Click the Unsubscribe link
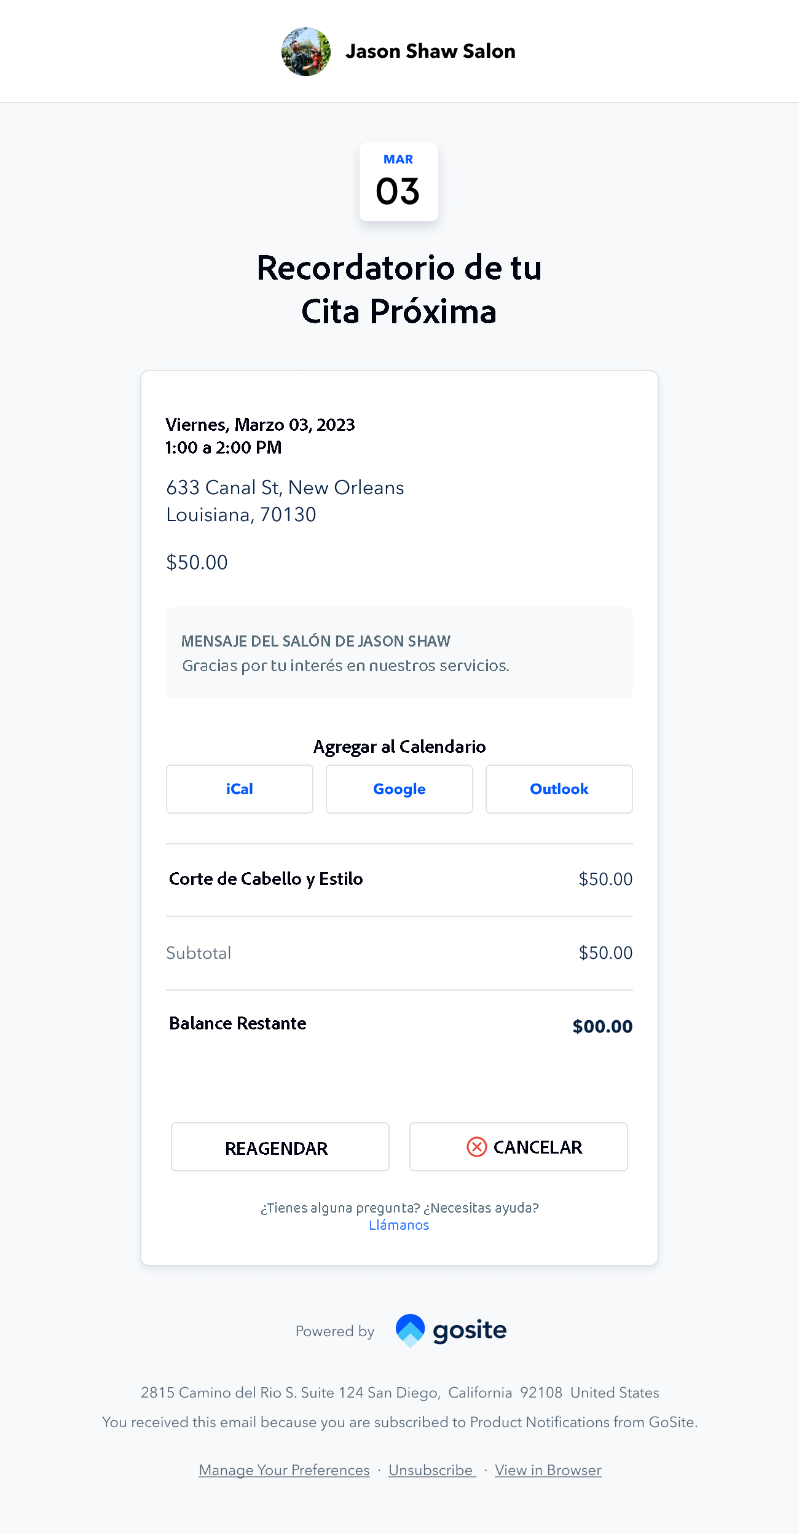Image resolution: width=799 pixels, height=1534 pixels. tap(431, 1470)
